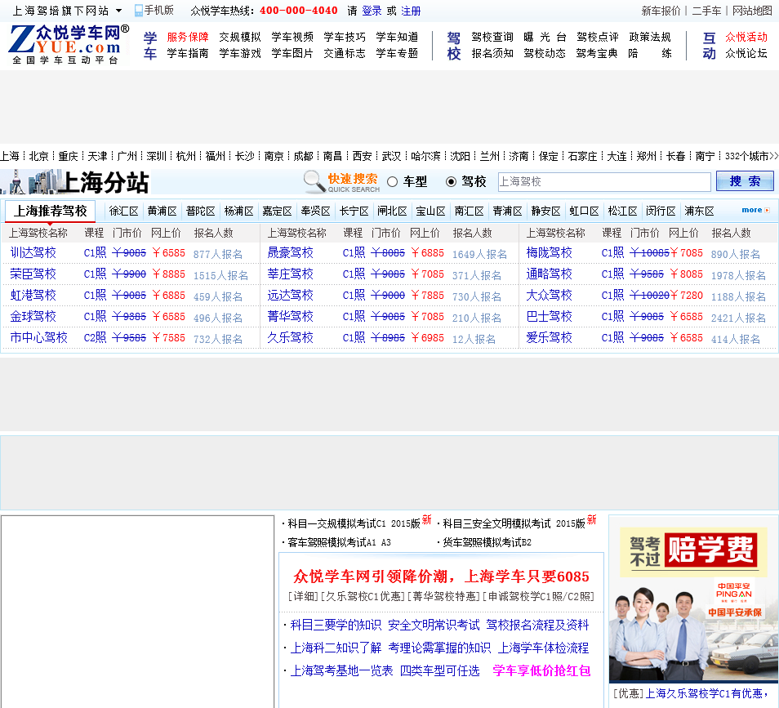Select the 车型 radio button
The width and height of the screenshot is (779, 708).
tap(393, 182)
